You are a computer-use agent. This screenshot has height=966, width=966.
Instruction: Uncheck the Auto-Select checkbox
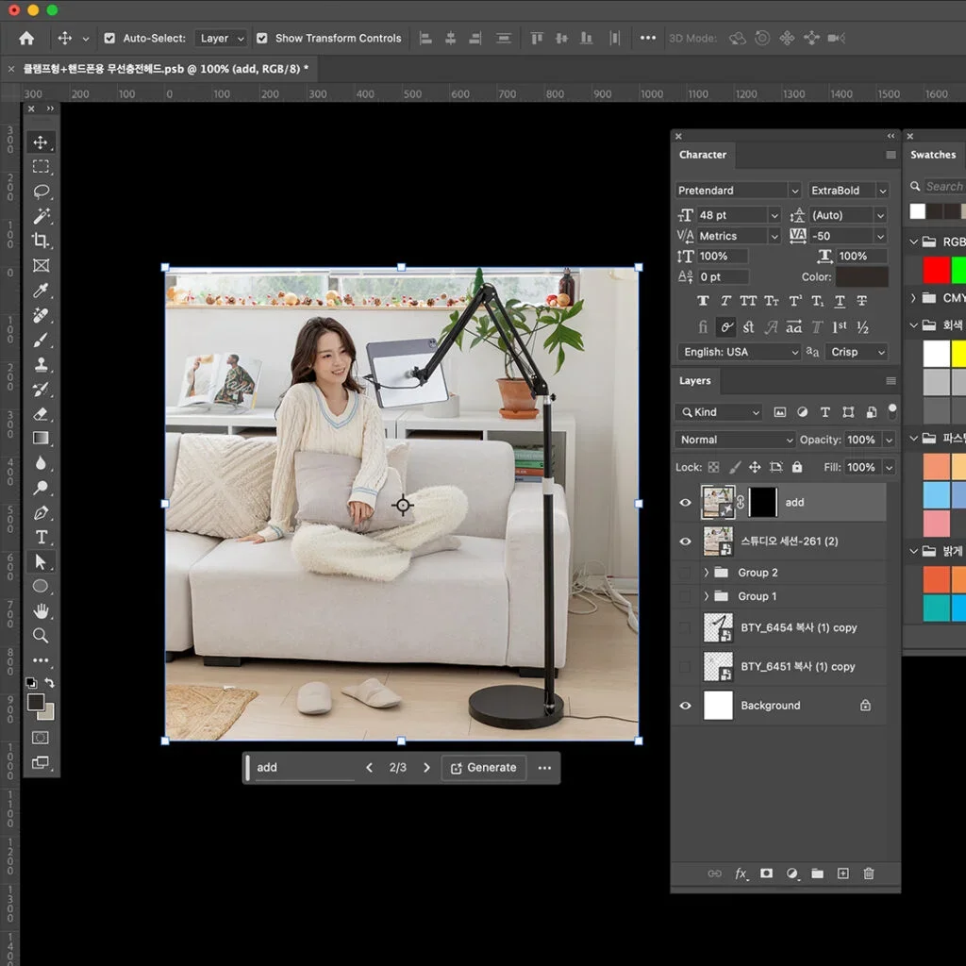coord(109,39)
